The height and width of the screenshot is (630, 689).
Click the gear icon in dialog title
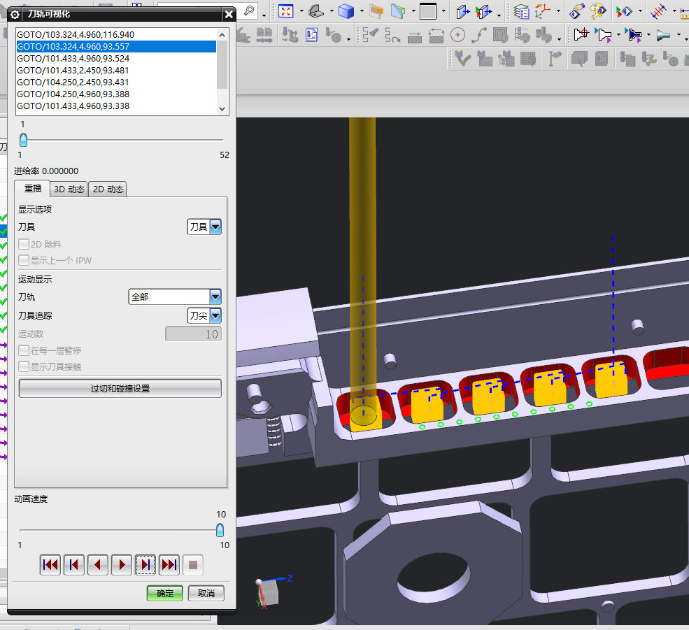click(x=15, y=14)
